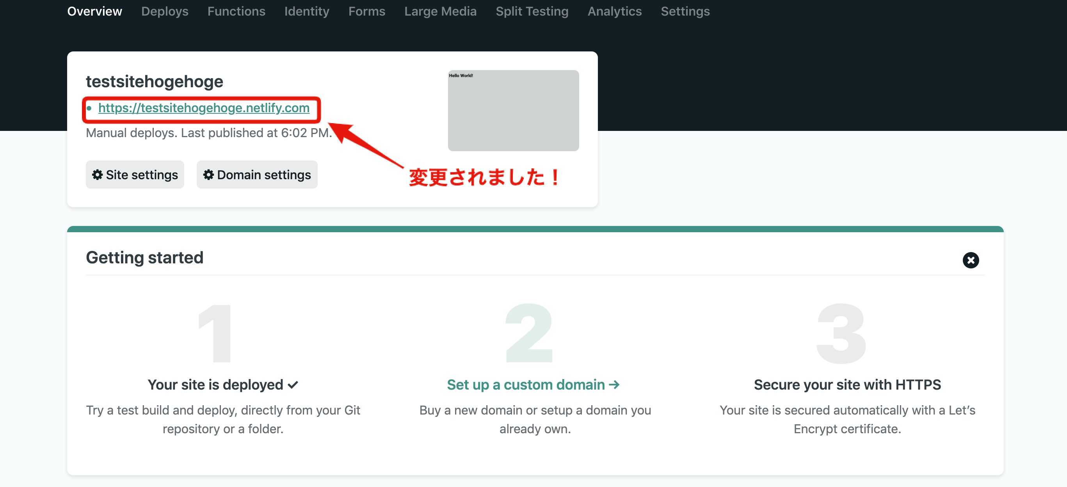Click arrow next to Set up a custom domain
1067x487 pixels.
click(614, 385)
